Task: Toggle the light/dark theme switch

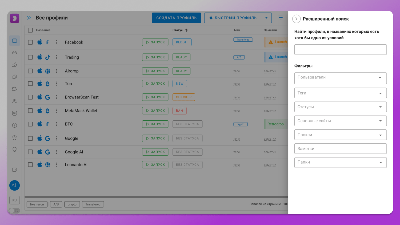Action: click(x=14, y=211)
